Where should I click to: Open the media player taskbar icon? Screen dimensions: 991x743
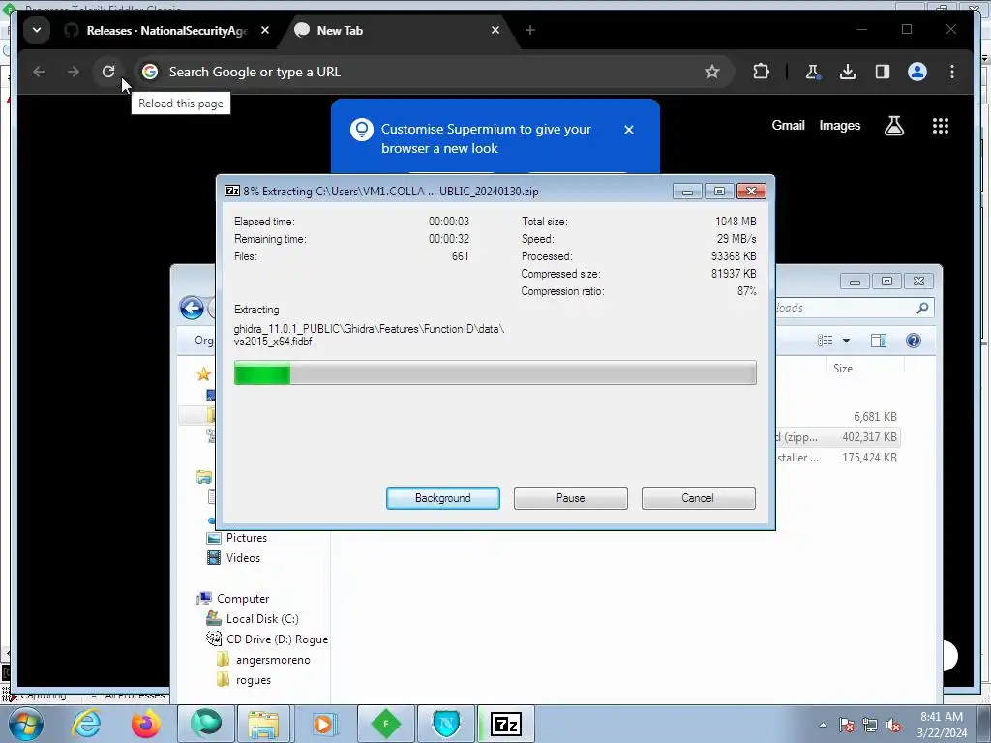[x=325, y=724]
